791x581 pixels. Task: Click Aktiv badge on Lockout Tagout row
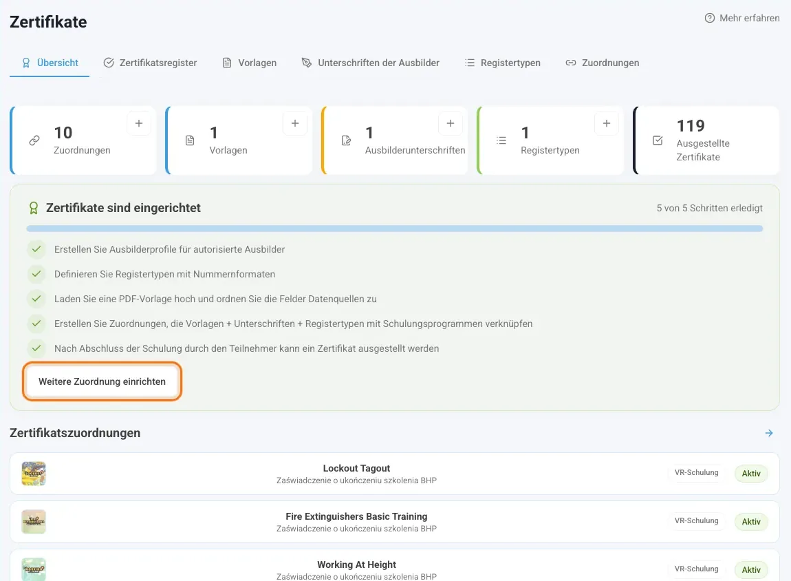pyautogui.click(x=751, y=474)
